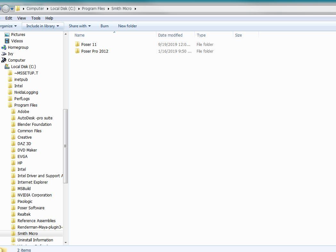The image size is (336, 252).
Task: Open the Organize dropdown
Action: [x=8, y=26]
